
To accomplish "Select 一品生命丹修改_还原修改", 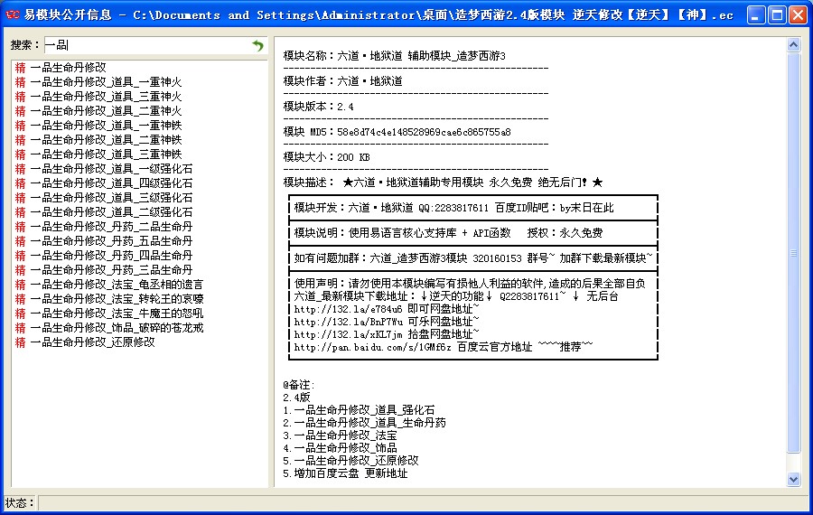I will point(92,342).
